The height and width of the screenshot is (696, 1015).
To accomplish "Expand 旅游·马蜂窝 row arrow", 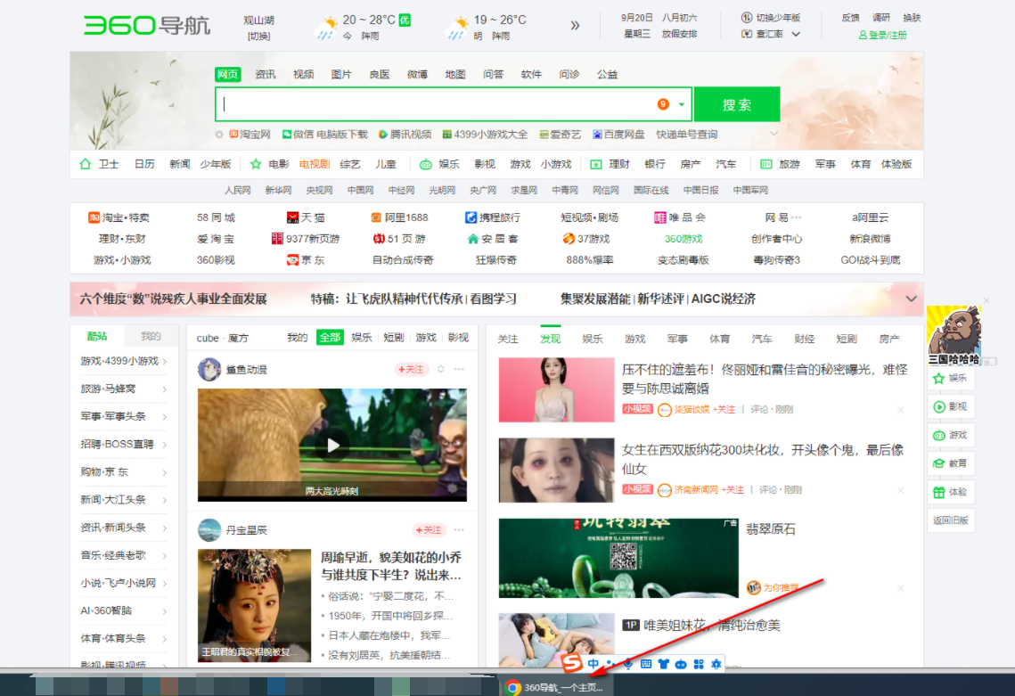I will pyautogui.click(x=165, y=389).
